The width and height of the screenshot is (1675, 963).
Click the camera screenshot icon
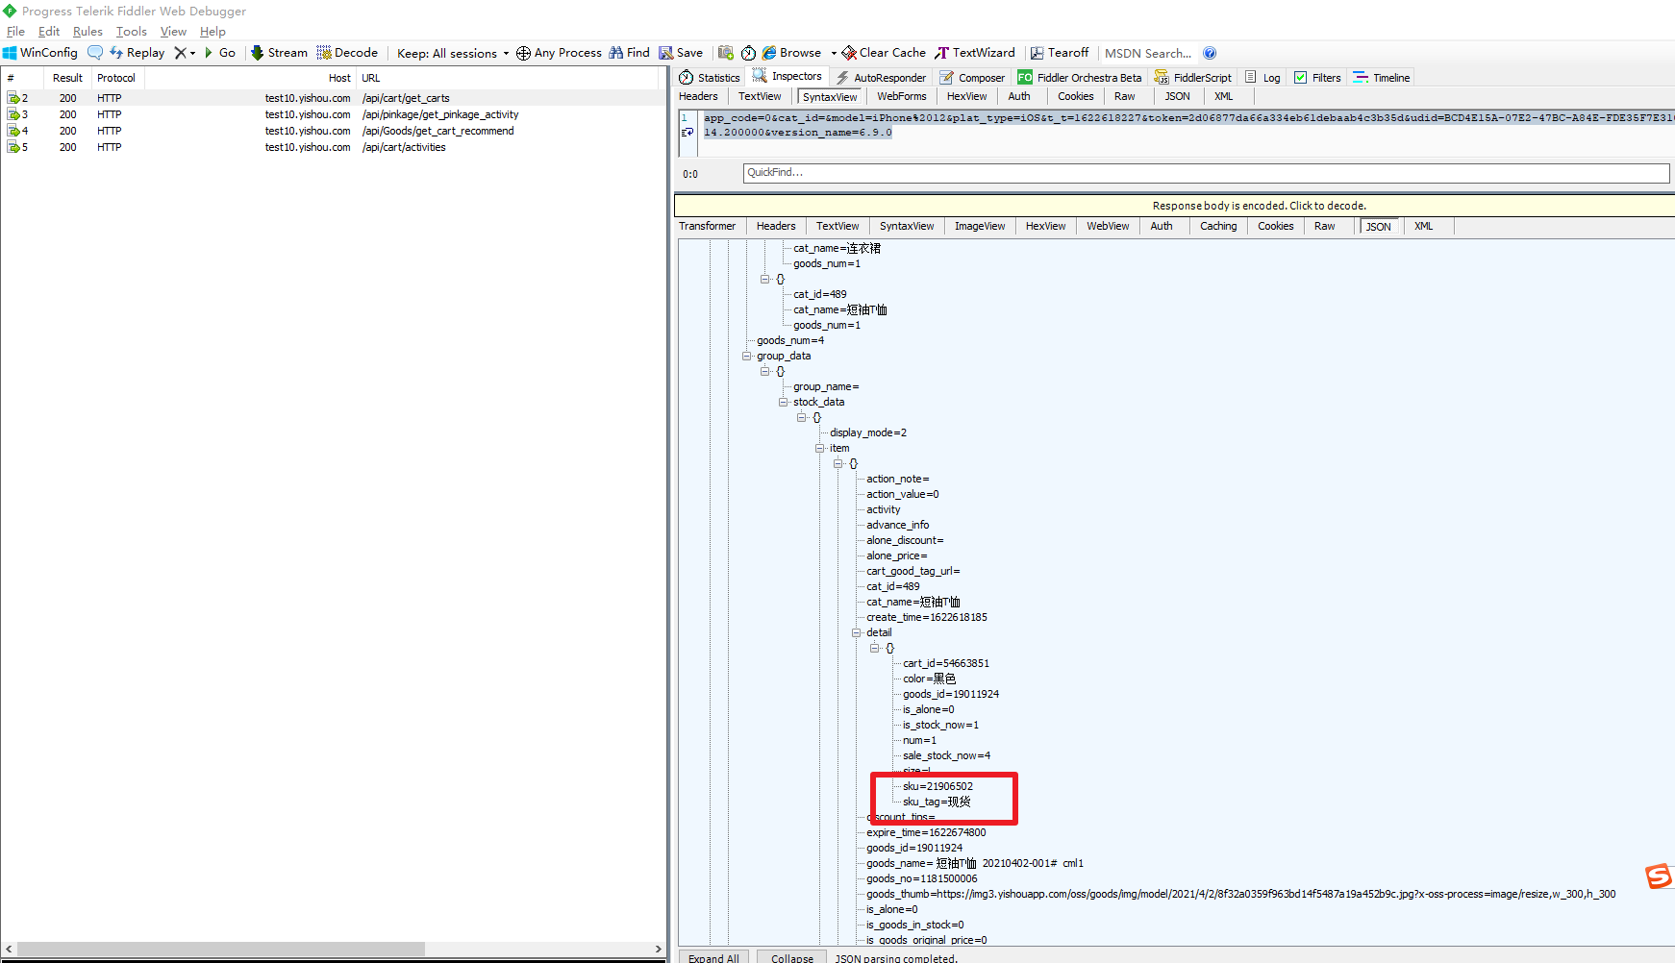click(726, 53)
